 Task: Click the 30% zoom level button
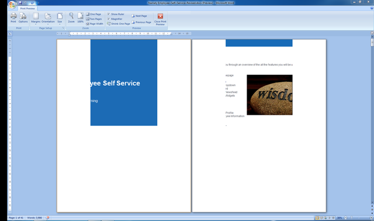340,218
